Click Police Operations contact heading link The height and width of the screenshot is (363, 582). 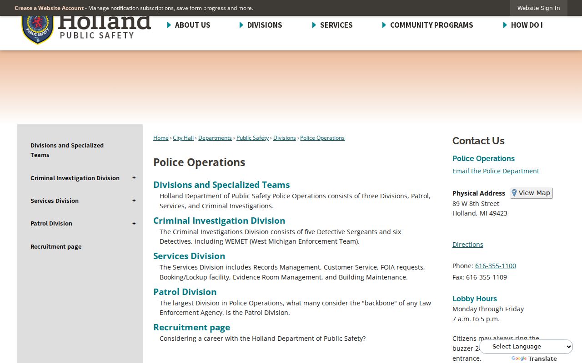click(x=483, y=158)
